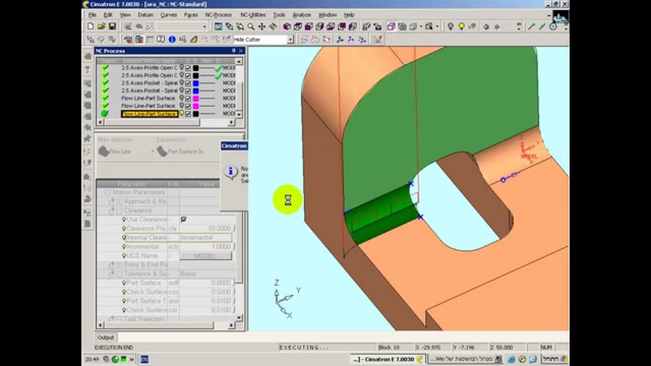Screen dimensions: 651x366
Task: Click the green status check on highlighted procedure
Action: coord(105,113)
